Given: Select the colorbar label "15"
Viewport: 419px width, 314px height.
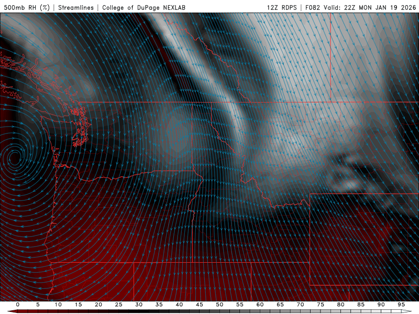Looking at the screenshot, I should tap(78, 305).
